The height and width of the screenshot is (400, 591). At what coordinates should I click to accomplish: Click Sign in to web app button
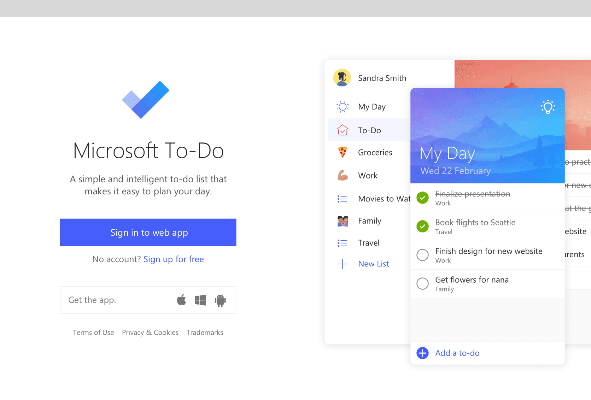[x=148, y=233]
